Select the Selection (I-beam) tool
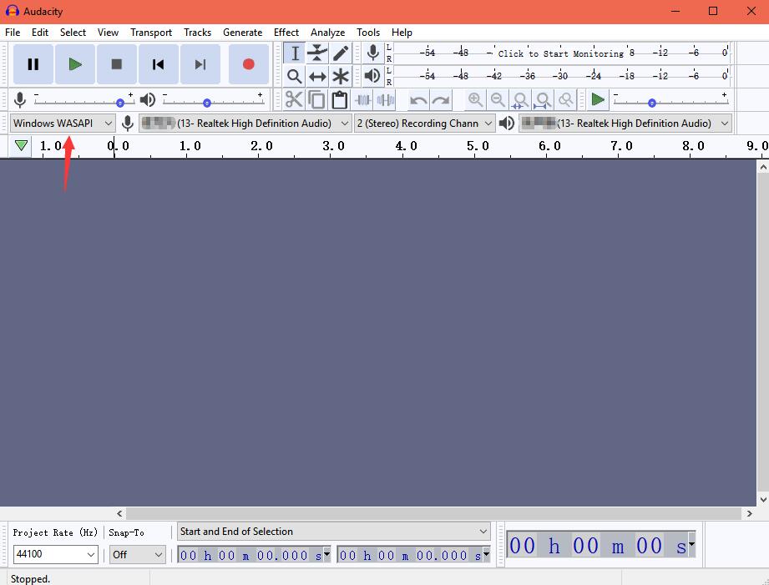769x585 pixels. (x=294, y=53)
